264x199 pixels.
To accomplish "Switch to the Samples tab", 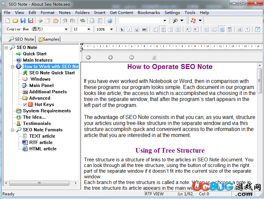I will point(49,39).
